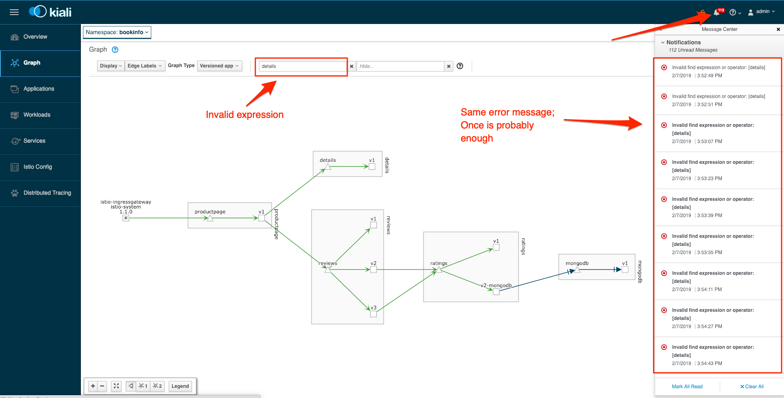Screen dimensions: 784x398
Task: Open the admin user dropdown
Action: pos(762,12)
